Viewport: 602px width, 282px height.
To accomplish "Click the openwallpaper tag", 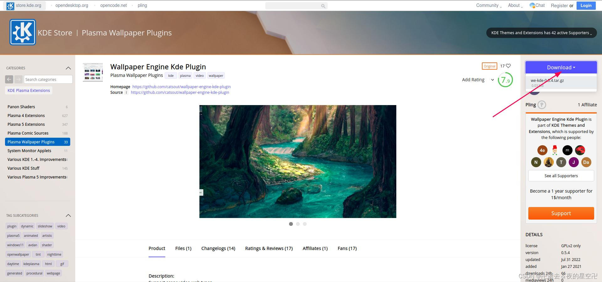I will tap(18, 254).
